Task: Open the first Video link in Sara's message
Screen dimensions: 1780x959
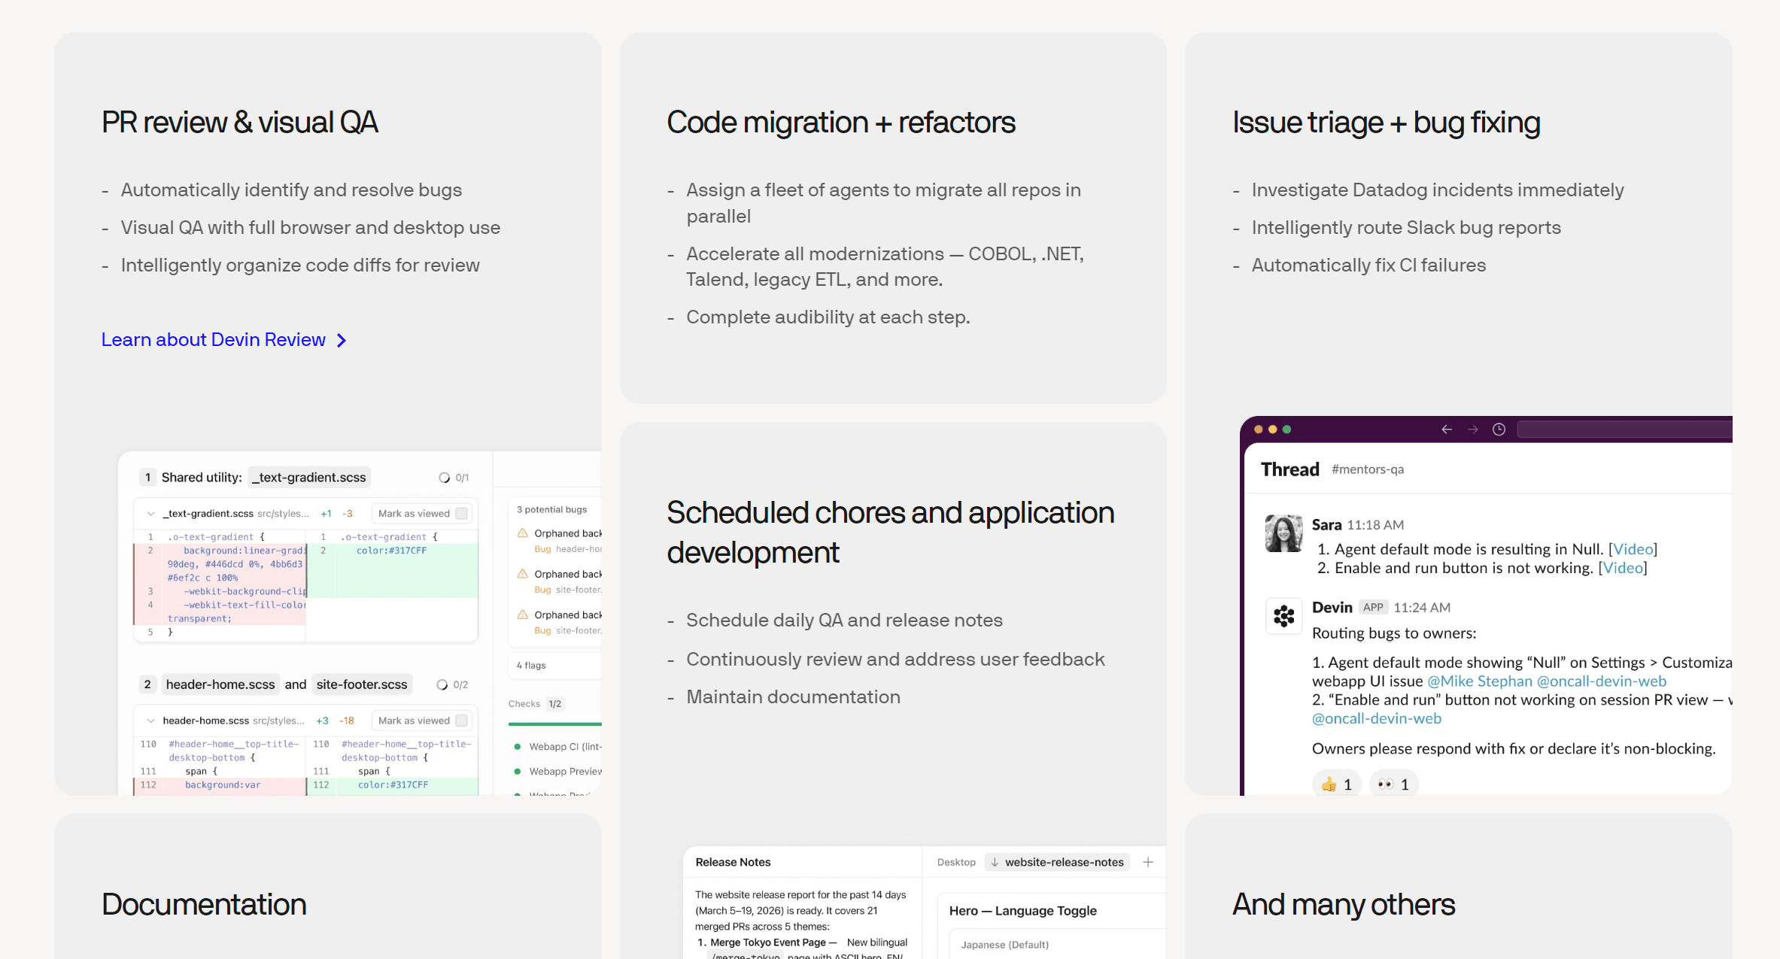Action: 1633,549
